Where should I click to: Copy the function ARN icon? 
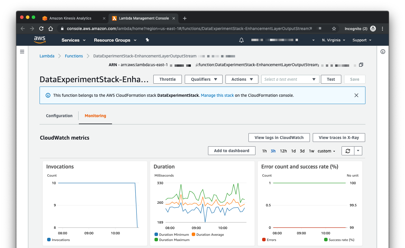pyautogui.click(x=361, y=65)
